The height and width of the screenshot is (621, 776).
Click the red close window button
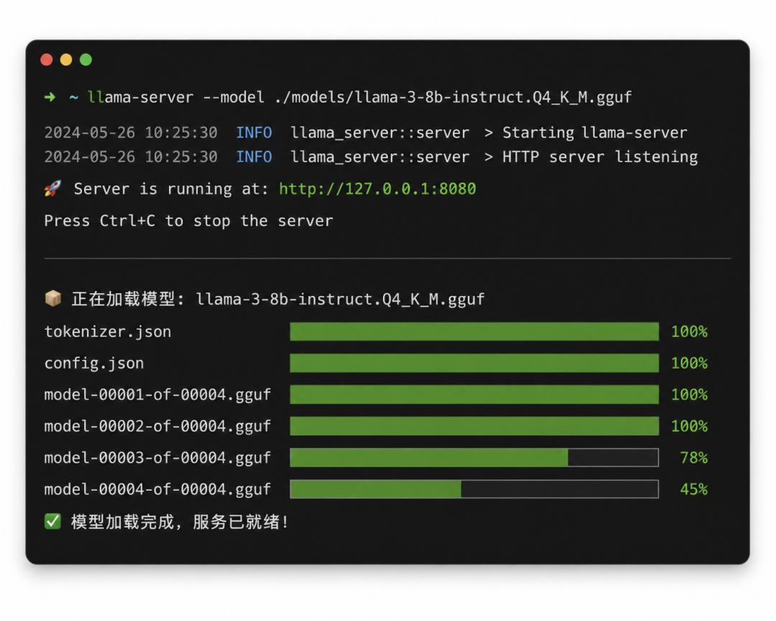[47, 60]
